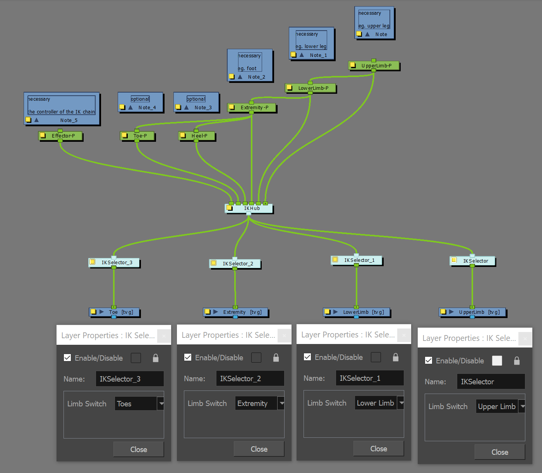Click the yellow properties square on UpperLimb-P peg
542x473 pixels.
pos(353,65)
